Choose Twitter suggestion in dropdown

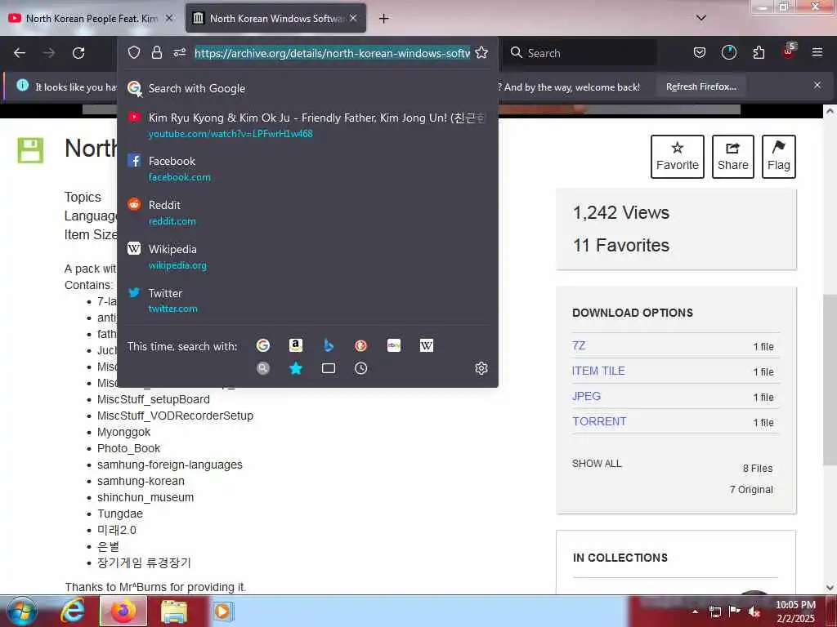tap(307, 300)
